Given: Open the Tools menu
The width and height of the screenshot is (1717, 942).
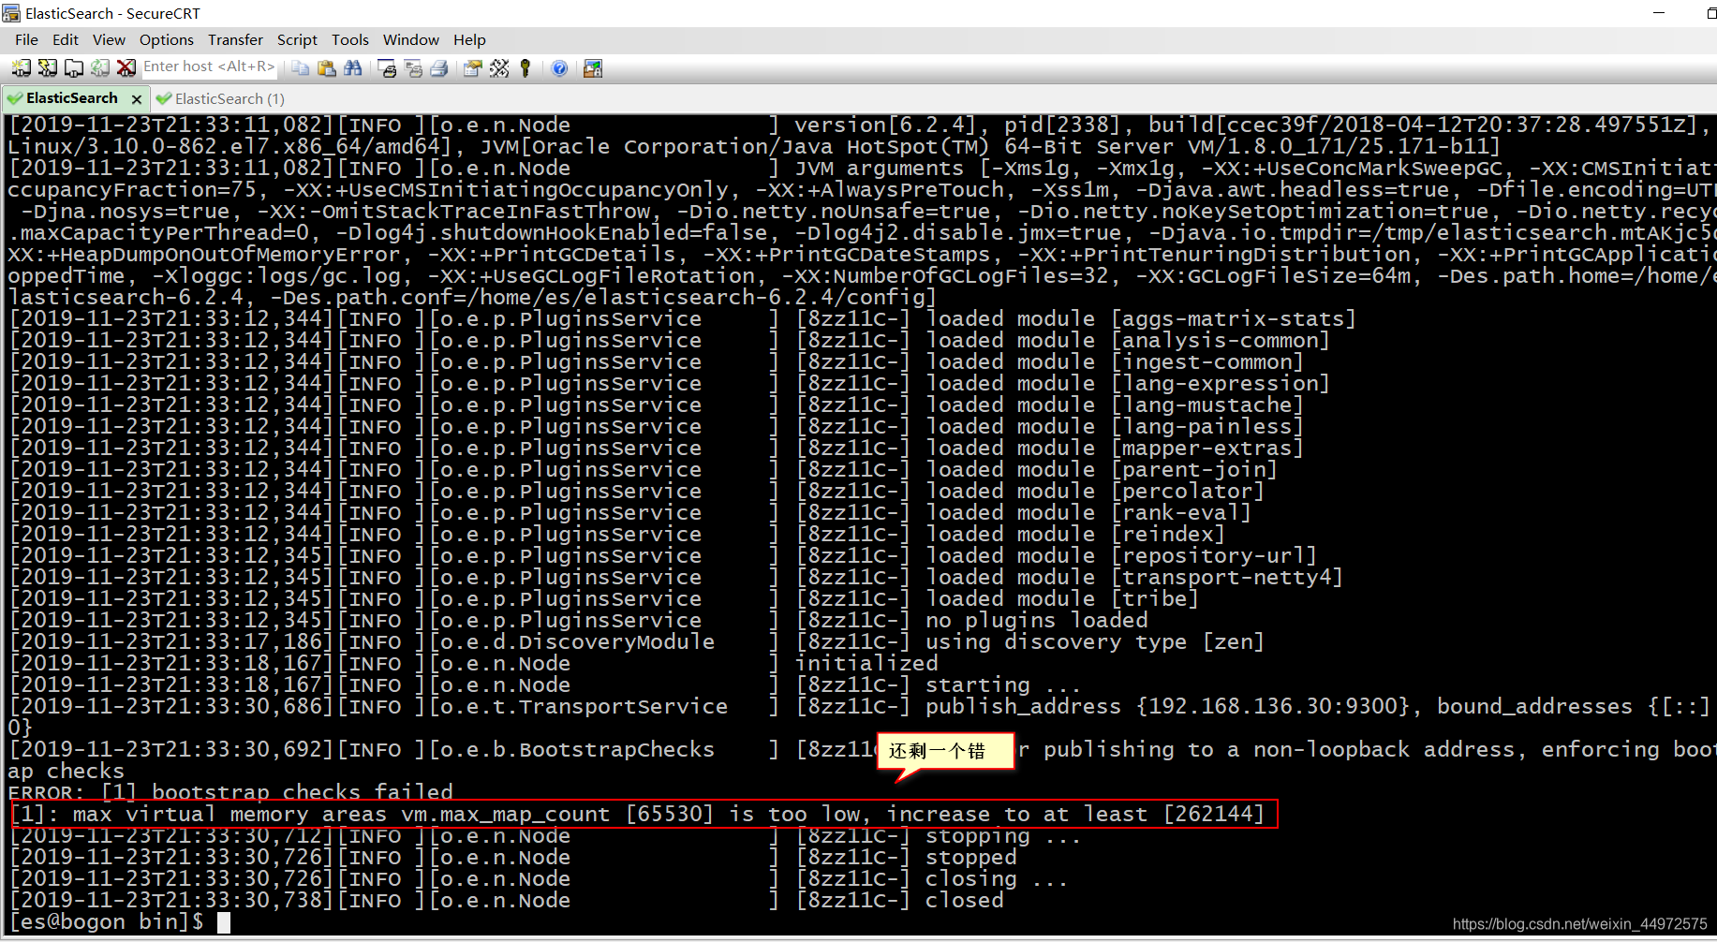Looking at the screenshot, I should pyautogui.click(x=350, y=39).
